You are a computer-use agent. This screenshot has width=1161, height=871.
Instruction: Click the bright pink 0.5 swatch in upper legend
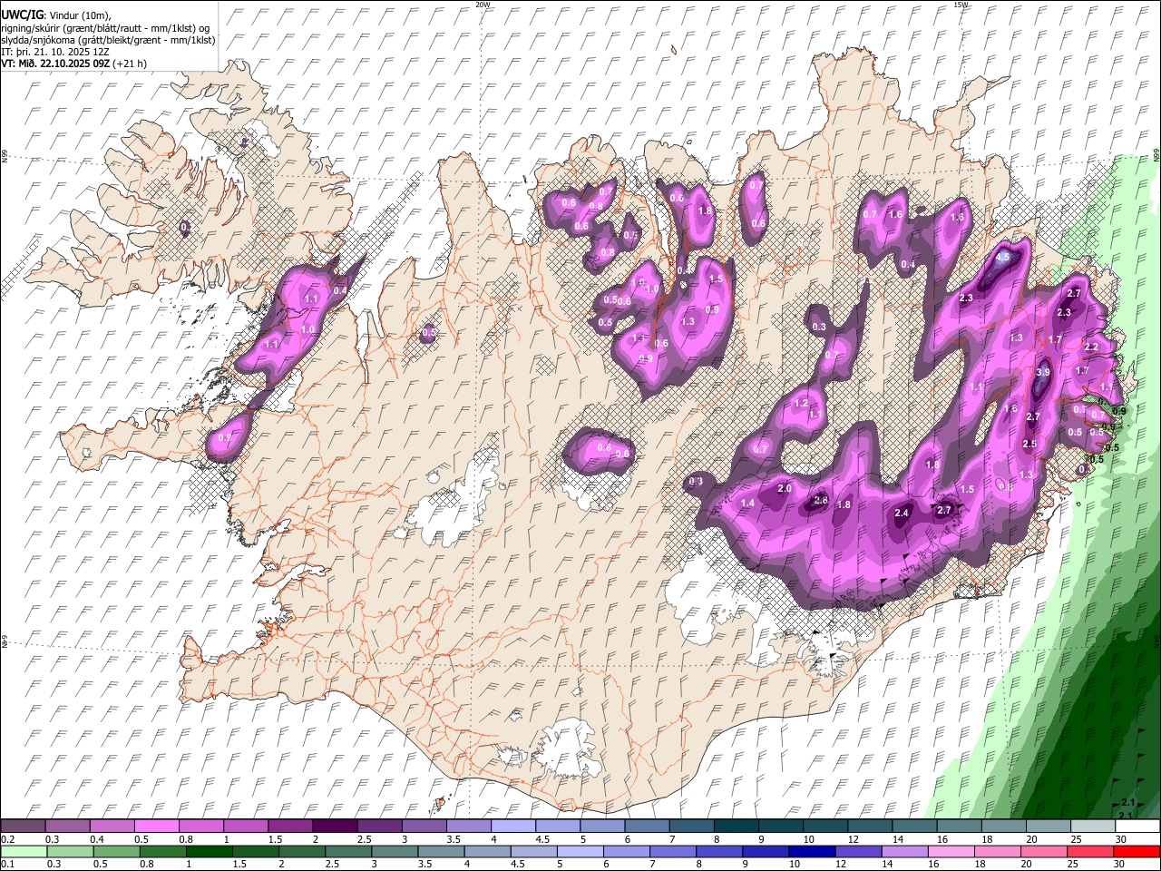pos(156,827)
